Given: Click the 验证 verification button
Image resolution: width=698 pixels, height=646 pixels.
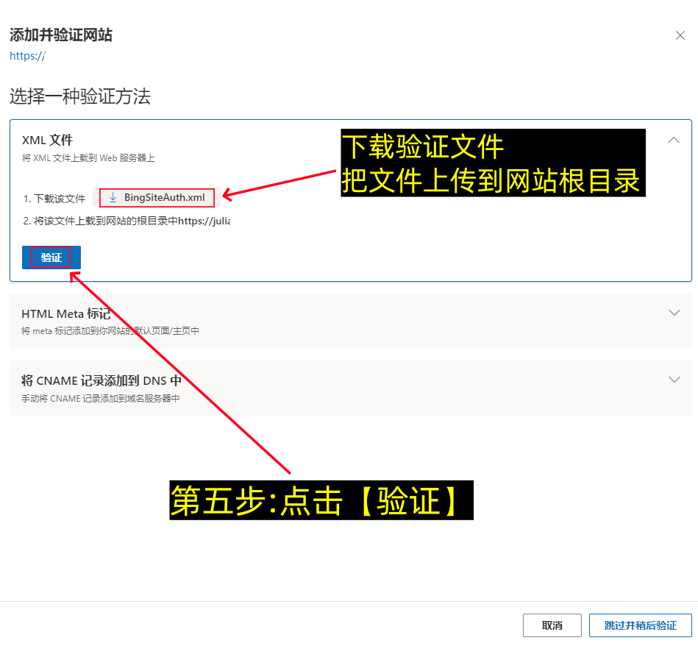Looking at the screenshot, I should (x=51, y=257).
